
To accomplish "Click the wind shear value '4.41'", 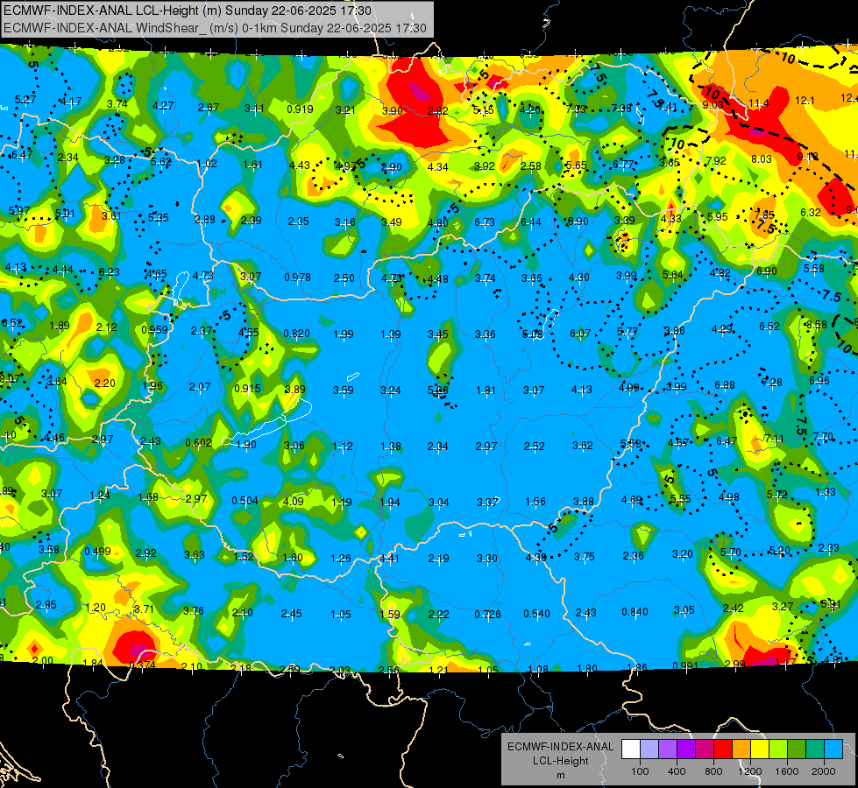I will coord(389,559).
